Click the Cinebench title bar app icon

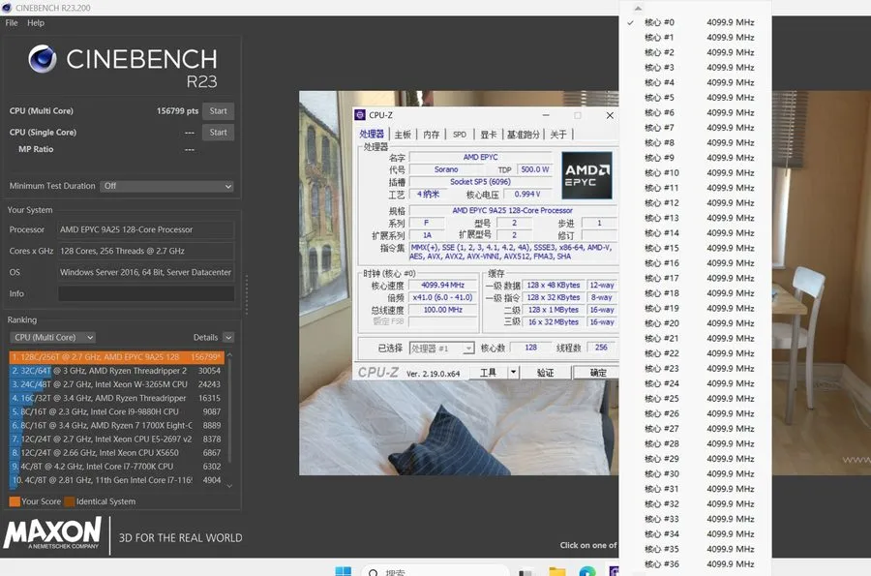click(7, 8)
